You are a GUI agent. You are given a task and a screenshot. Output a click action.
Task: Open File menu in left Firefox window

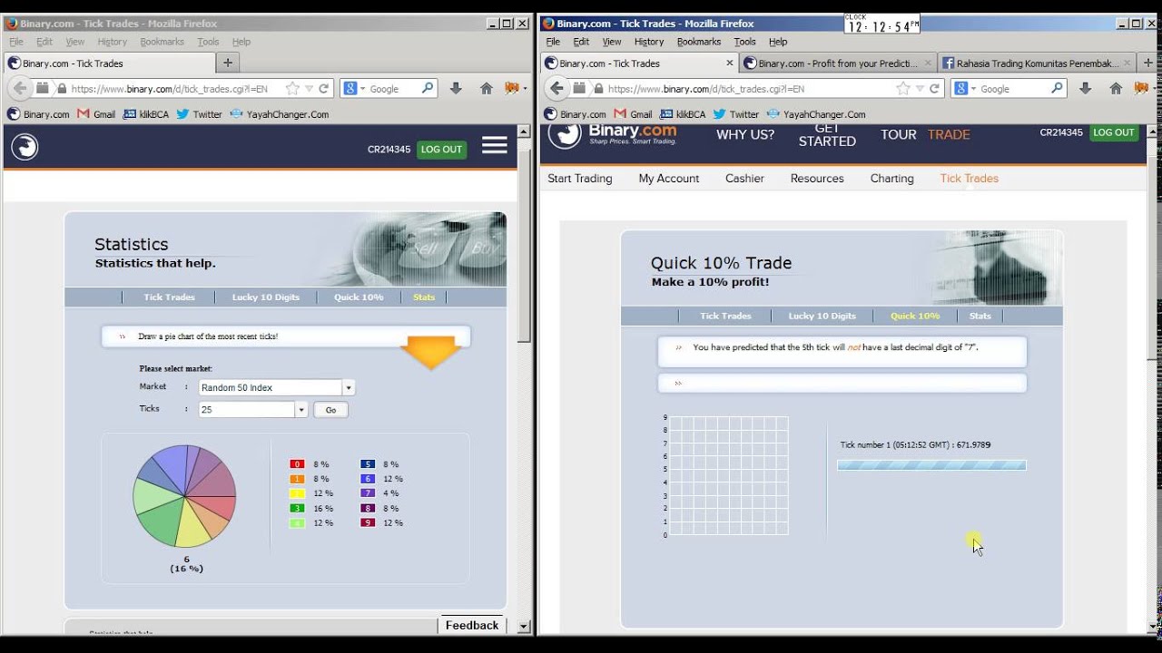click(x=16, y=42)
